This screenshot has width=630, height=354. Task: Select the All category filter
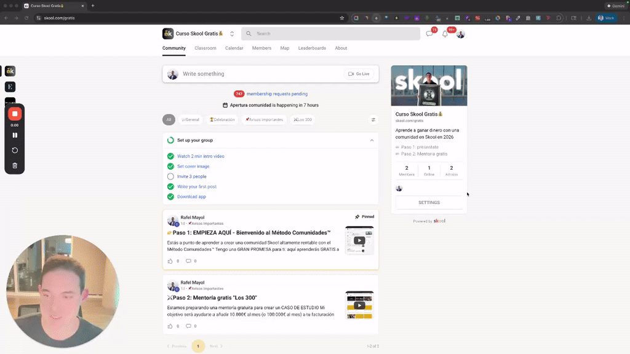click(169, 120)
